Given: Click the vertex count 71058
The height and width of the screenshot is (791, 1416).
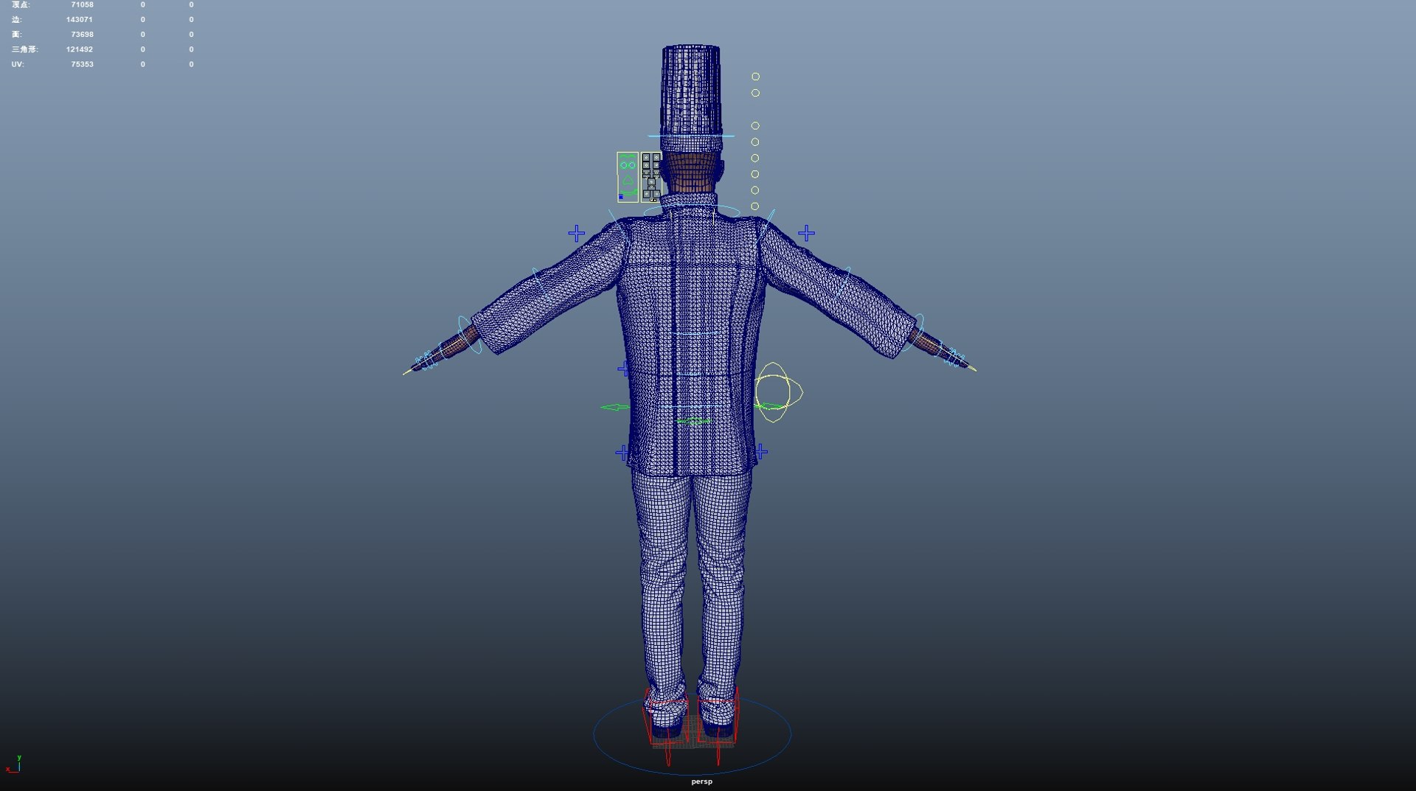Looking at the screenshot, I should 82,4.
